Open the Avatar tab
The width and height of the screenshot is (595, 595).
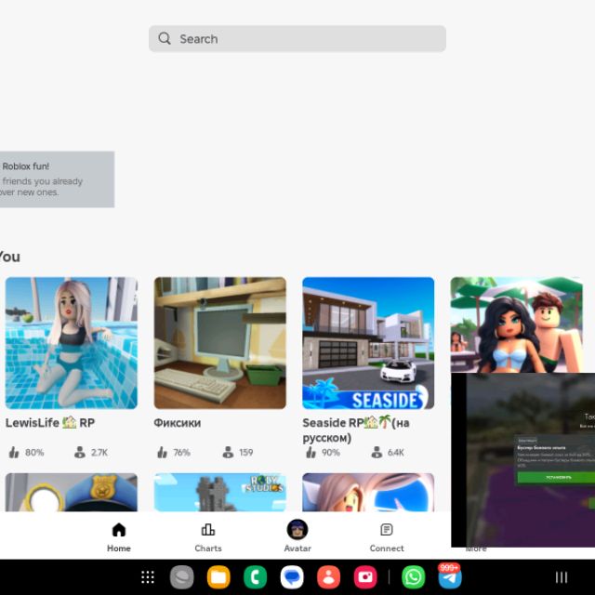click(297, 536)
